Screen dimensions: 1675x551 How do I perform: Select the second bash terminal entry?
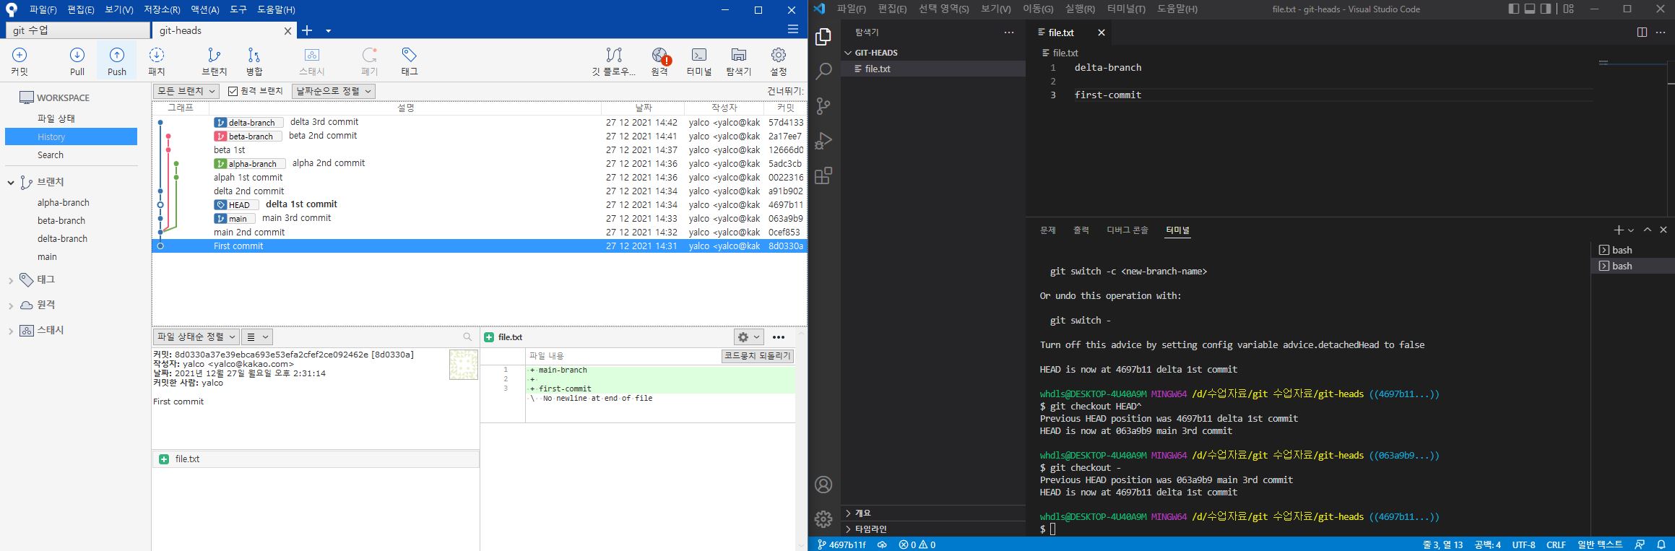[1632, 266]
